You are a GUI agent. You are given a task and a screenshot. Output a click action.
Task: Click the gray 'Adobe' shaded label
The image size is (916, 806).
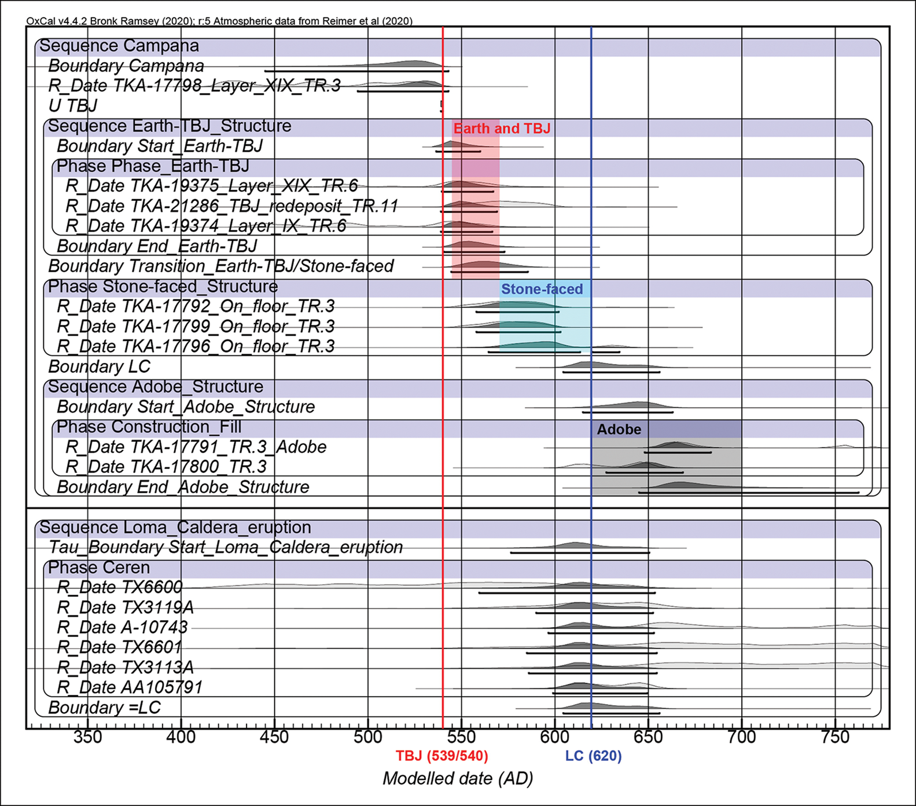point(619,430)
